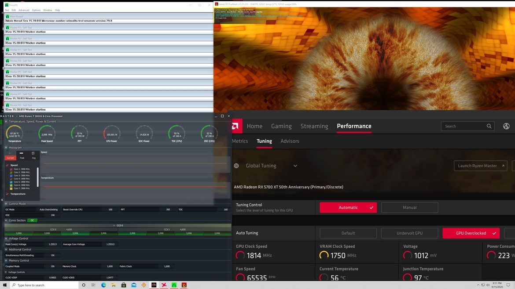The height and width of the screenshot is (289, 515).
Task: Click the PPT gauge in Ryzen Master
Action: point(79,134)
